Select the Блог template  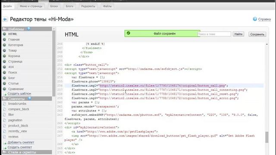pos(12,78)
